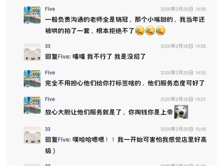Select the comment text 完全不用担心他们给你打标签啥的
223x166 pixels.
point(93,83)
